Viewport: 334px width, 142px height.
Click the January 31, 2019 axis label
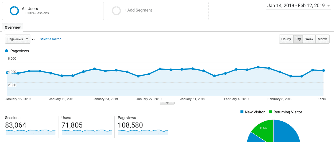pyautogui.click(x=193, y=99)
